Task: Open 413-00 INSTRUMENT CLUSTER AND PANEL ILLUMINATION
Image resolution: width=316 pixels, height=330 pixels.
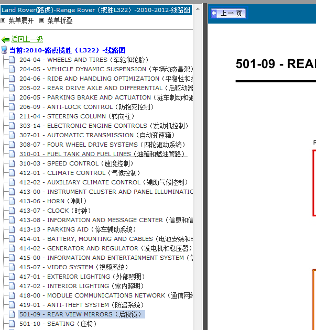Action: (x=106, y=192)
